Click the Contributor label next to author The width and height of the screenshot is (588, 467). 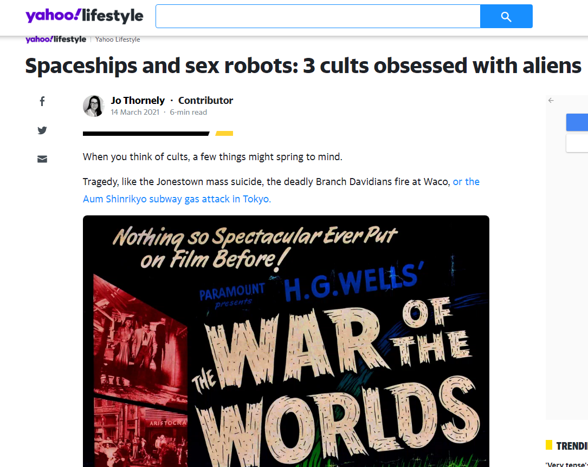point(205,100)
